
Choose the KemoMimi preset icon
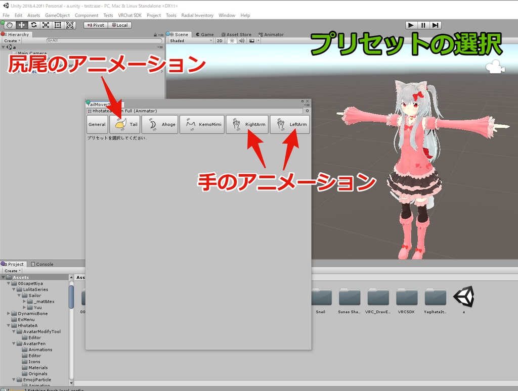click(x=202, y=124)
